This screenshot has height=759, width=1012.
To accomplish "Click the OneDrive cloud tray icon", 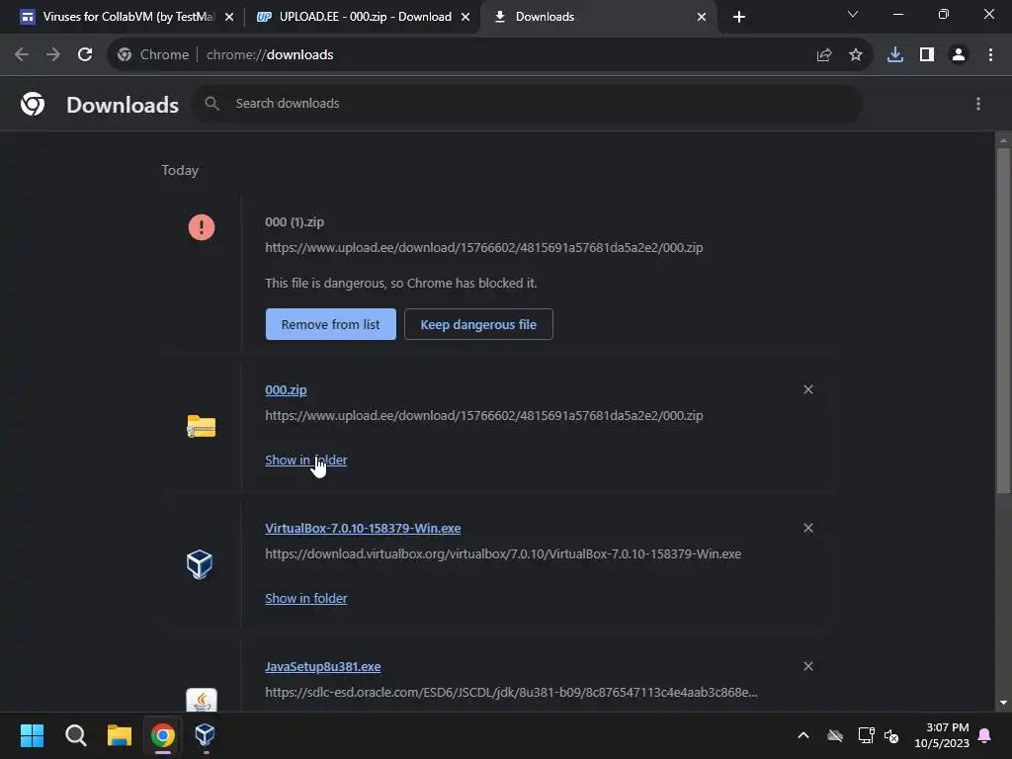I will 835,735.
